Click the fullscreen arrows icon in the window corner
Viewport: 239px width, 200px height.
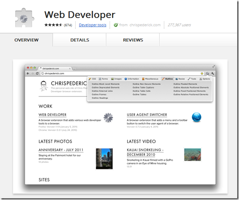tap(214, 66)
